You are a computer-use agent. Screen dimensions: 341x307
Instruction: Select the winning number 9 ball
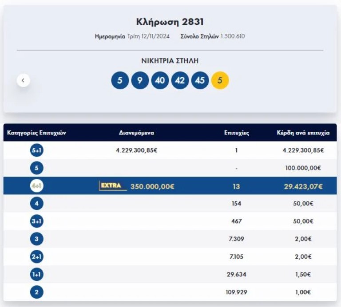(x=140, y=80)
